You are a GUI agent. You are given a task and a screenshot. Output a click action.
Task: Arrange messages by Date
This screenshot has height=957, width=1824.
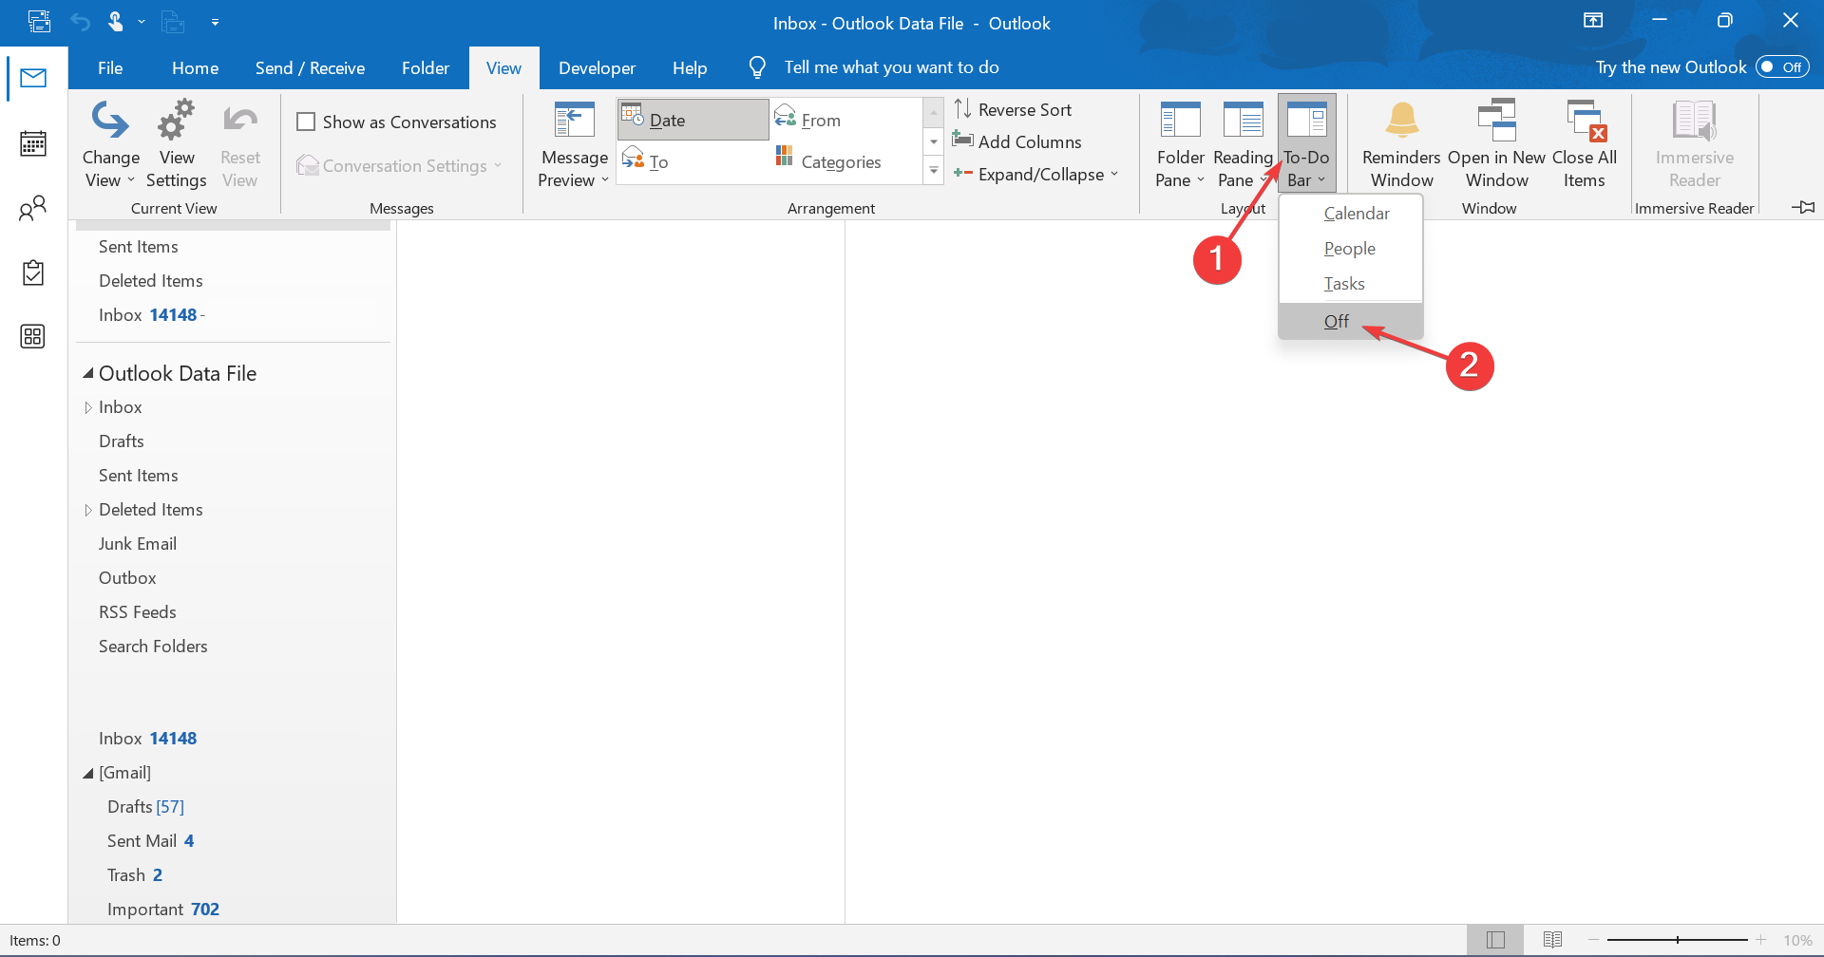click(693, 120)
